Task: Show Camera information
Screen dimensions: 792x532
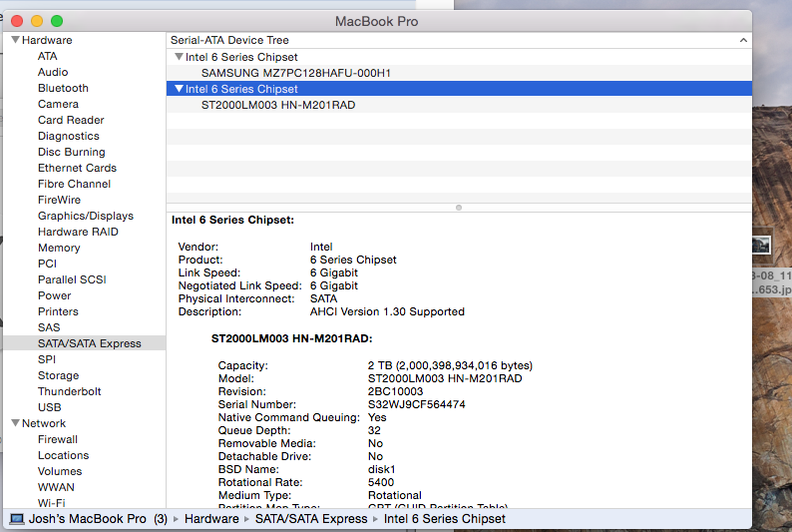Action: point(58,104)
